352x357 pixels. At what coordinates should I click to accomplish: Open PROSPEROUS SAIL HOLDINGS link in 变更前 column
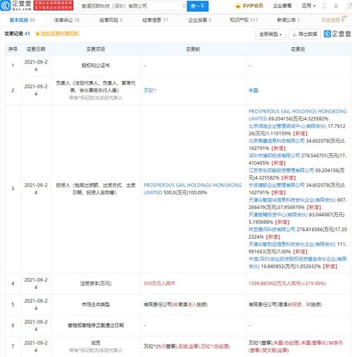pos(192,189)
